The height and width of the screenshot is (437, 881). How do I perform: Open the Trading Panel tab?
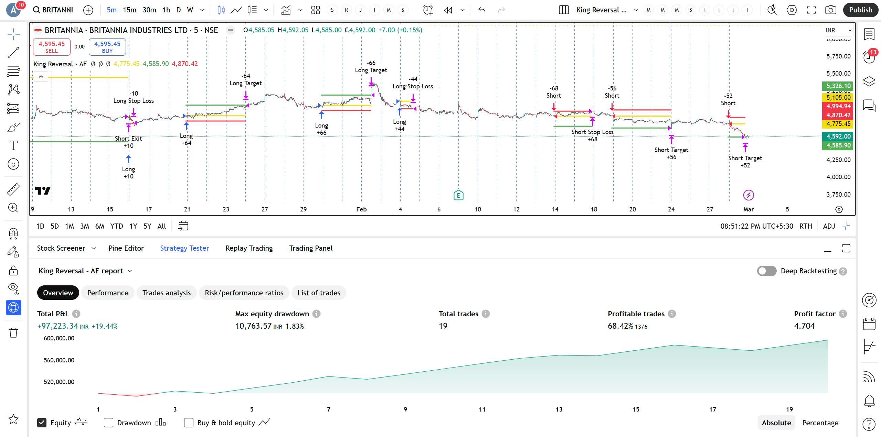311,248
